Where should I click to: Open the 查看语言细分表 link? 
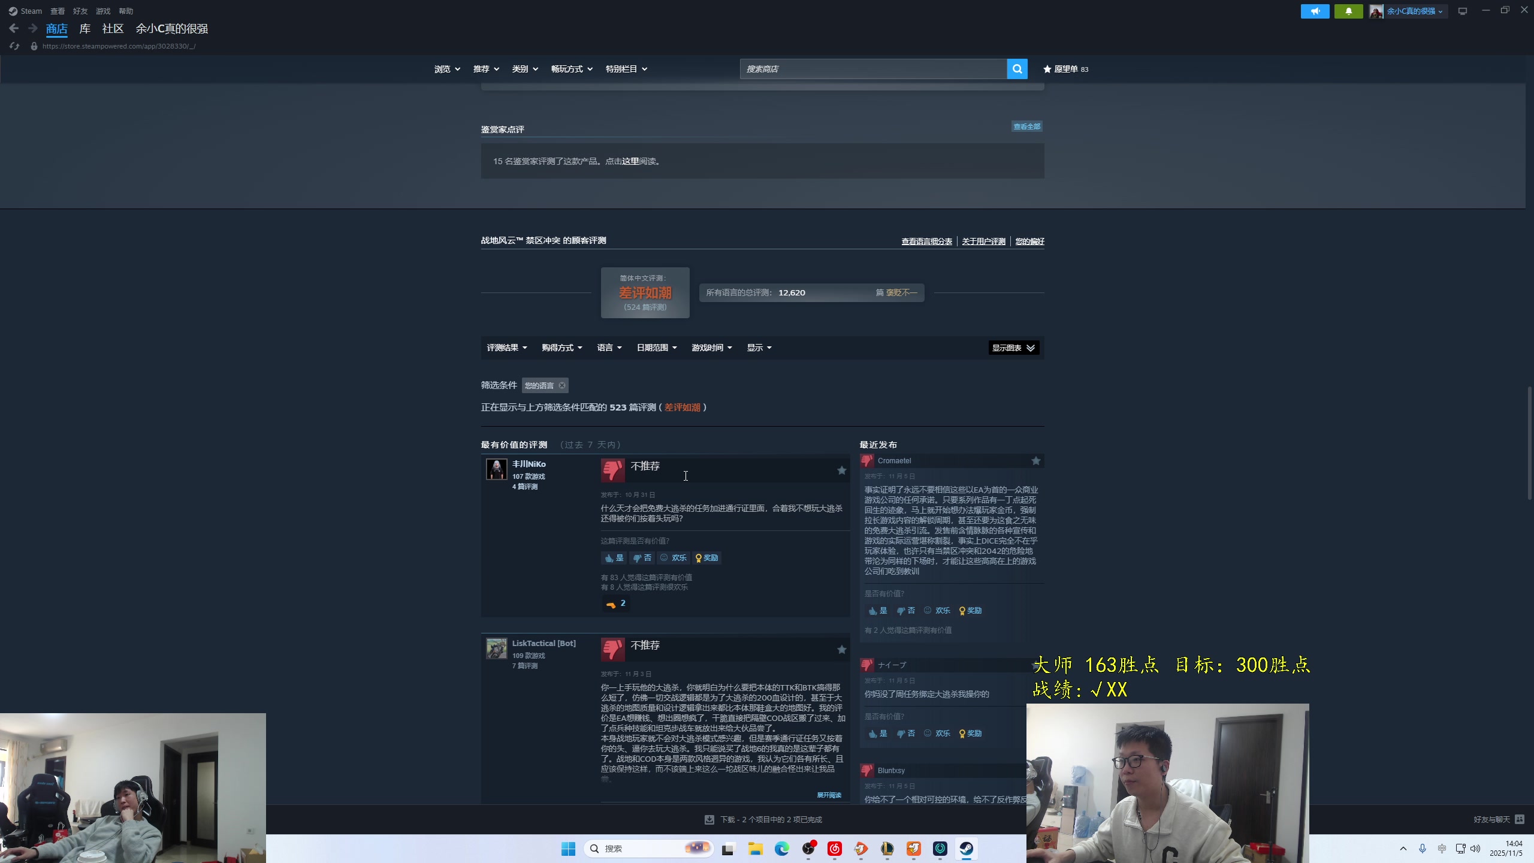926,242
